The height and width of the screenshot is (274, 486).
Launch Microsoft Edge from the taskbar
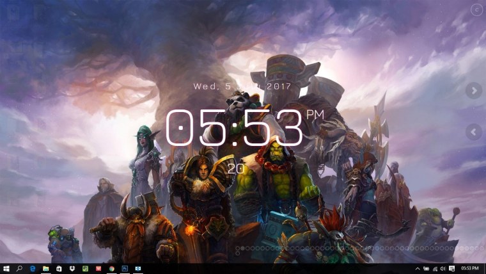(33, 268)
